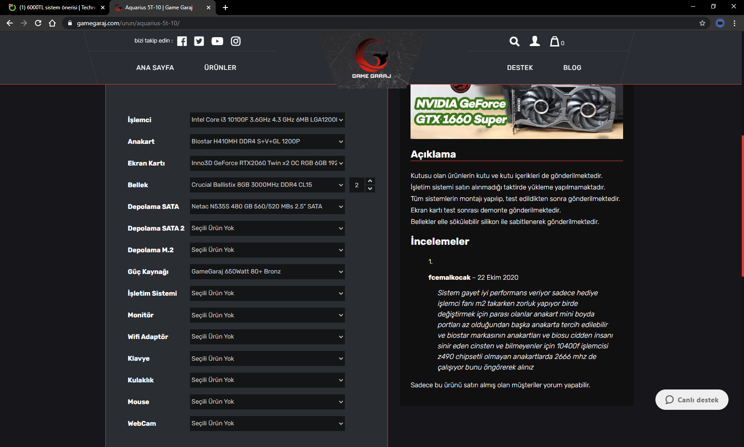Decrease the Bellek quantity
Image resolution: width=744 pixels, height=447 pixels.
pos(370,189)
